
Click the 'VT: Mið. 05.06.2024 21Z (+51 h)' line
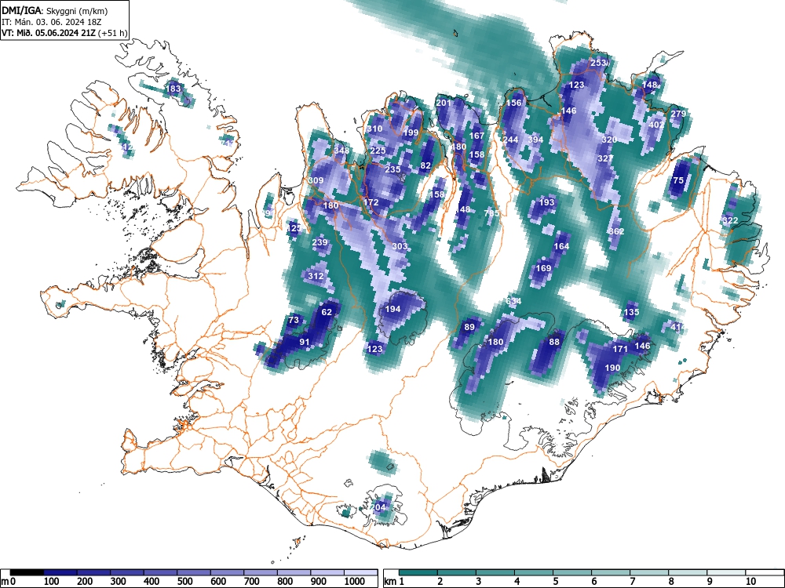coord(64,33)
